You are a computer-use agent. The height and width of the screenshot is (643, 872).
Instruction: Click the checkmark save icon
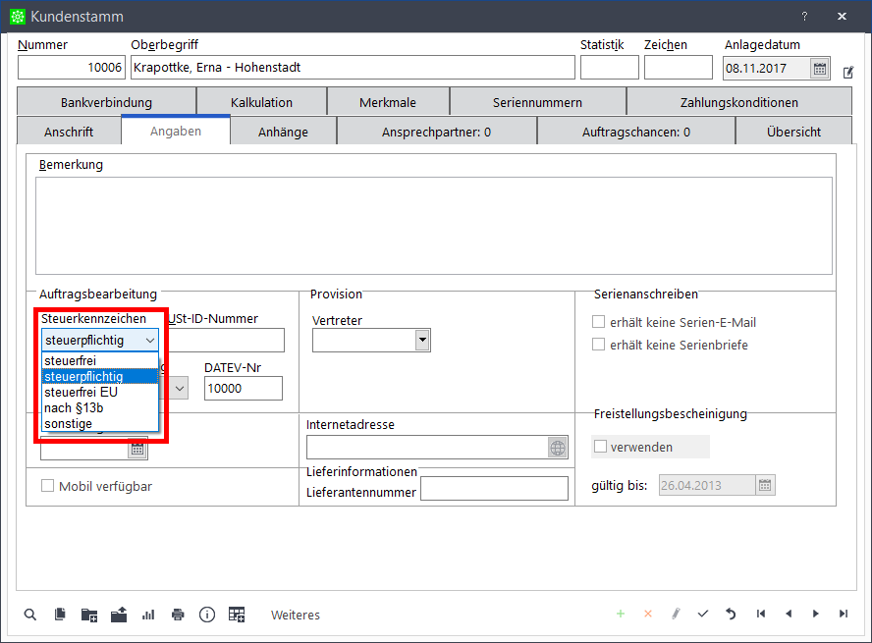703,615
